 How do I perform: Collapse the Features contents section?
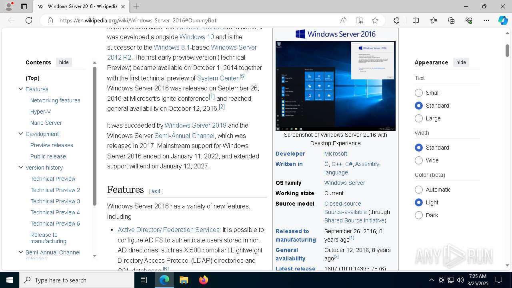[x=21, y=89]
